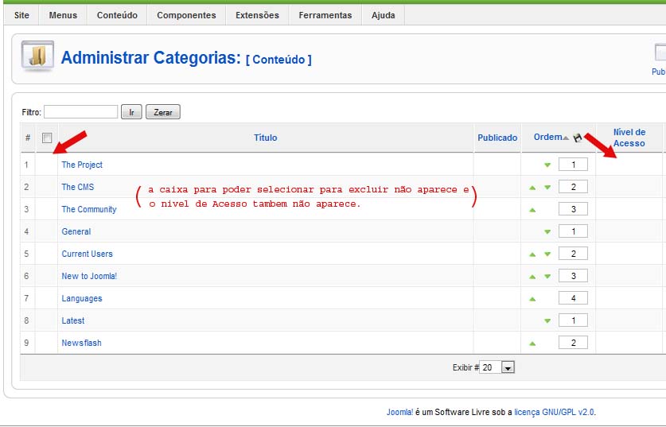Move New to Joomla! down

[547, 277]
